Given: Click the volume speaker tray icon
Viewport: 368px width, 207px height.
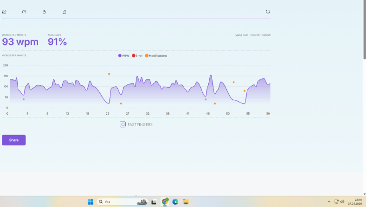Looking at the screenshot, I should pos(342,201).
